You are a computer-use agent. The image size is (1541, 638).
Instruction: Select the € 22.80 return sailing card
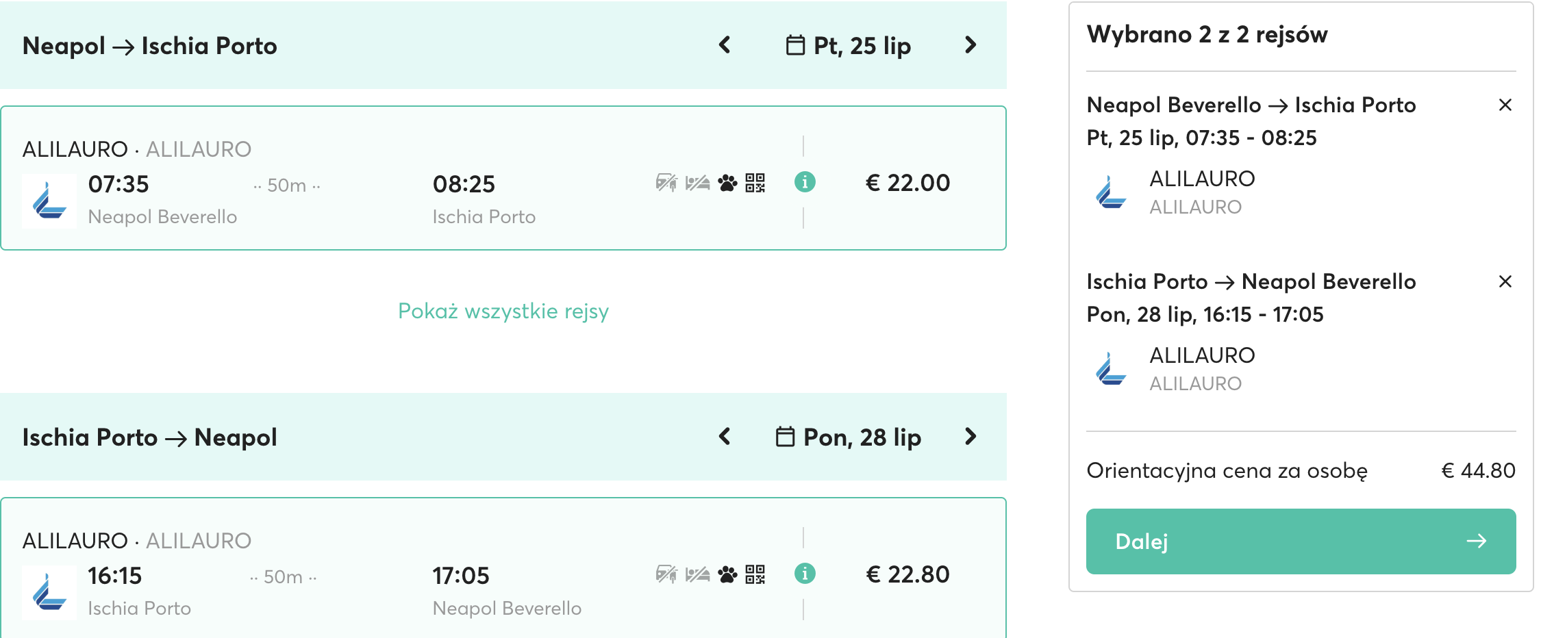503,568
